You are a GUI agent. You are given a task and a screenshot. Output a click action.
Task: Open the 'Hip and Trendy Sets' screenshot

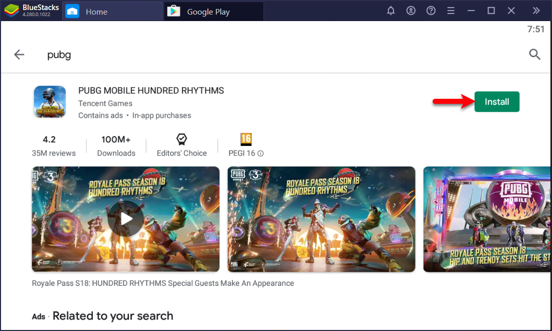click(x=487, y=219)
